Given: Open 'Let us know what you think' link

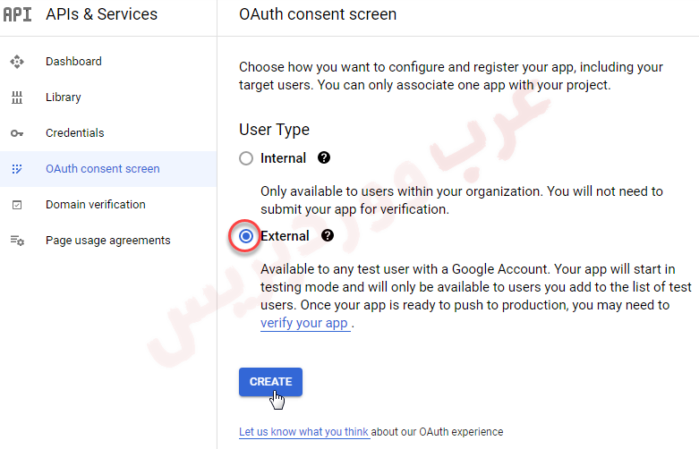Looking at the screenshot, I should pos(303,432).
